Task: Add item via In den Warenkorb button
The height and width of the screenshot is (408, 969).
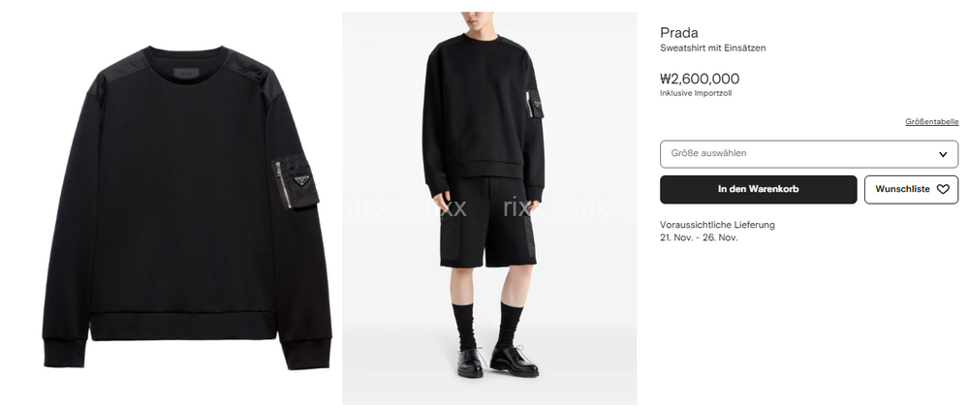Action: point(759,190)
